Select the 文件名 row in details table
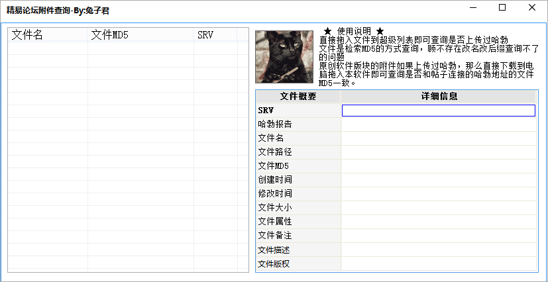 pyautogui.click(x=298, y=138)
